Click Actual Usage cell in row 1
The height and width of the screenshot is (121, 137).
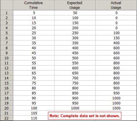116,13
